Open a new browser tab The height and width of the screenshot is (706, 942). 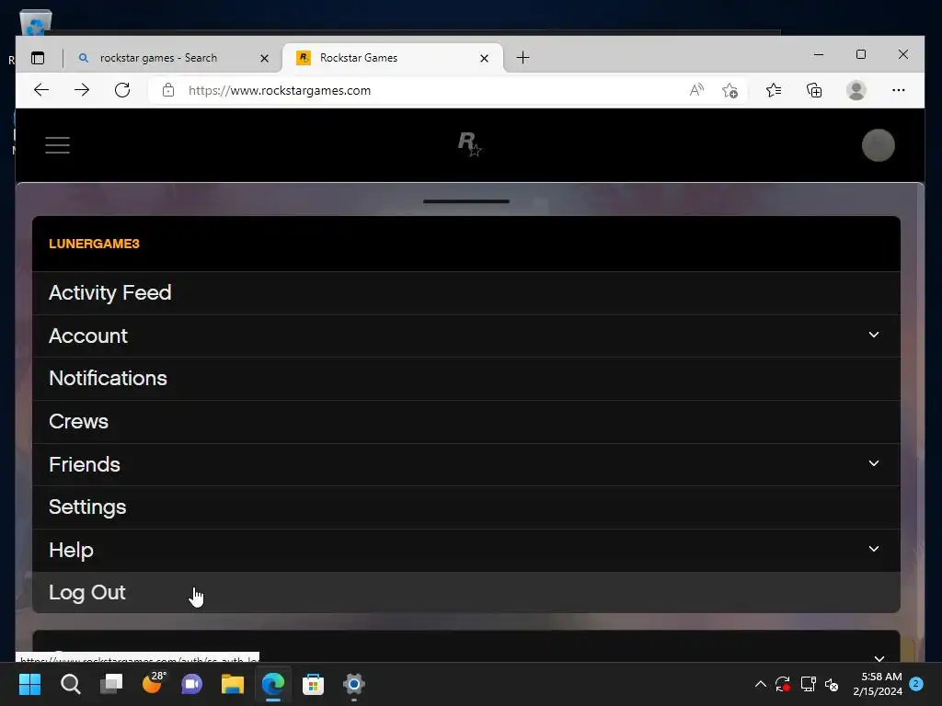(x=523, y=58)
